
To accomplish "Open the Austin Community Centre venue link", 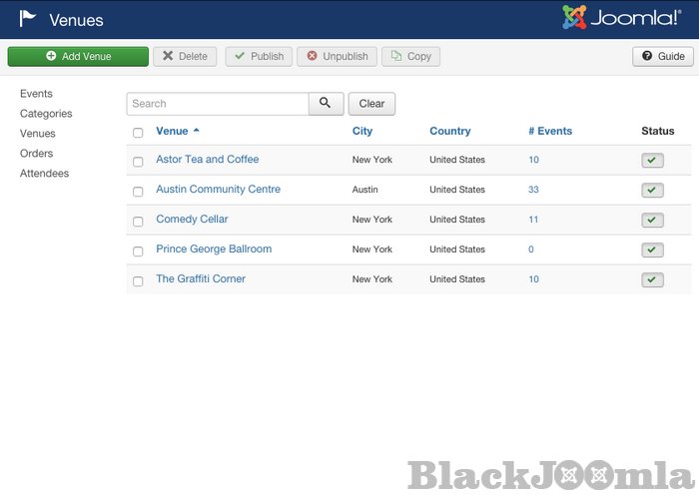I will (218, 190).
